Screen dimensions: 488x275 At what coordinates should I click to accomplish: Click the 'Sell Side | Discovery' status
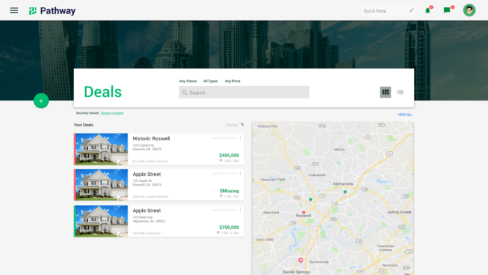click(x=146, y=233)
